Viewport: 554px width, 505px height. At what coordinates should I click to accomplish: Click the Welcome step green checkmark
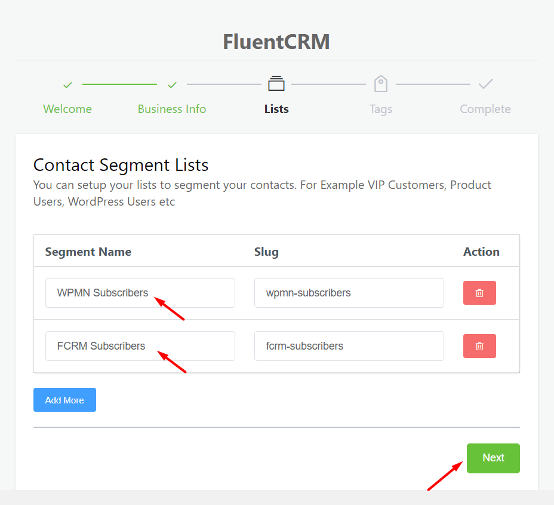tap(67, 85)
